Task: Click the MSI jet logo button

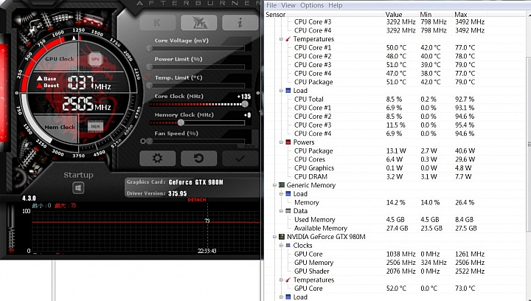Action: click(199, 23)
